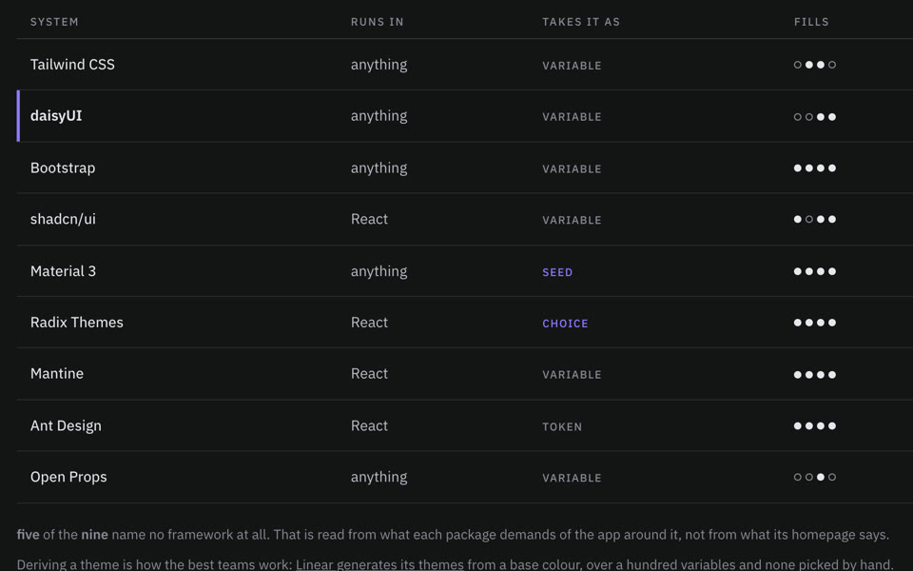Screen dimensions: 913x571
Task: Select the shadcn/ui row name
Action: tap(63, 219)
